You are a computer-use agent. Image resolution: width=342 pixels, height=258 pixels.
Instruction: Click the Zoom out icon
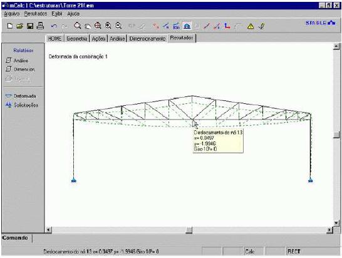click(118, 26)
